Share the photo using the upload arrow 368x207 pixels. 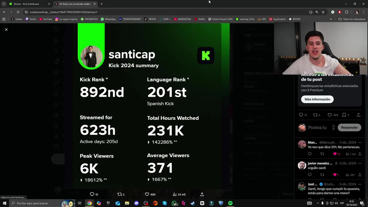[202, 194]
